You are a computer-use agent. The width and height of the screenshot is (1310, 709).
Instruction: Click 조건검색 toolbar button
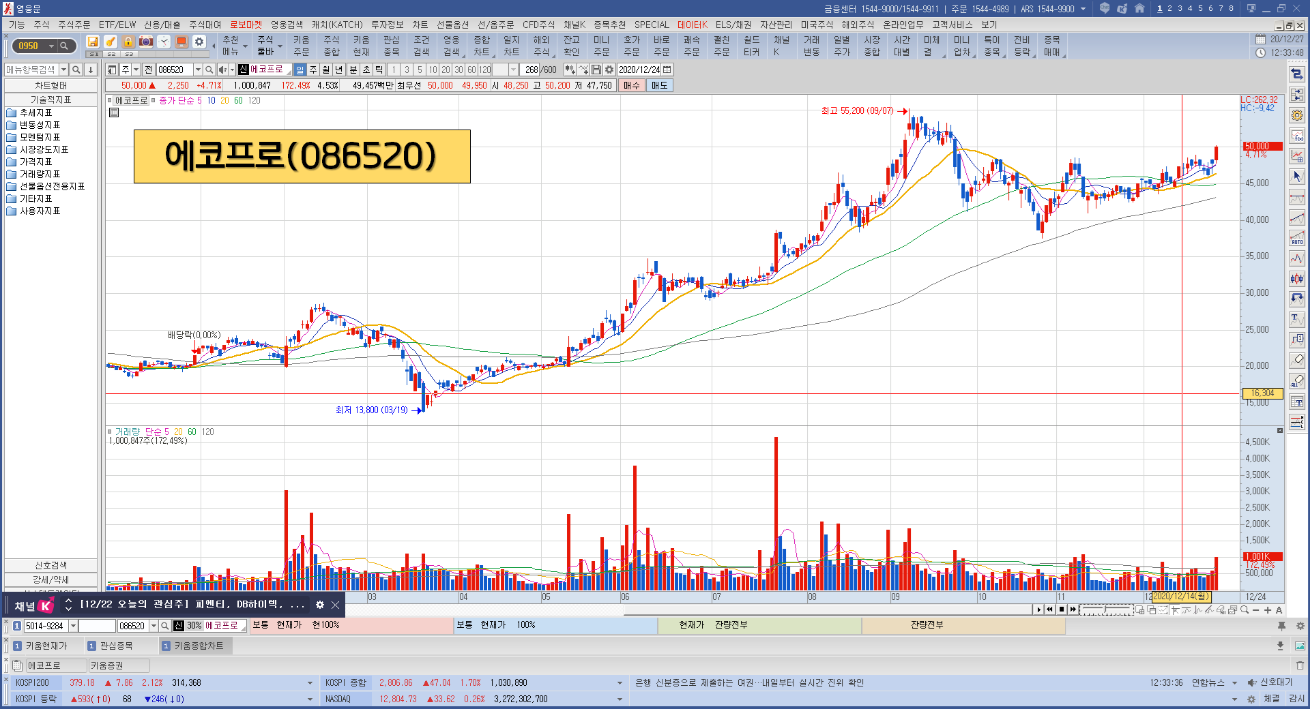point(421,46)
